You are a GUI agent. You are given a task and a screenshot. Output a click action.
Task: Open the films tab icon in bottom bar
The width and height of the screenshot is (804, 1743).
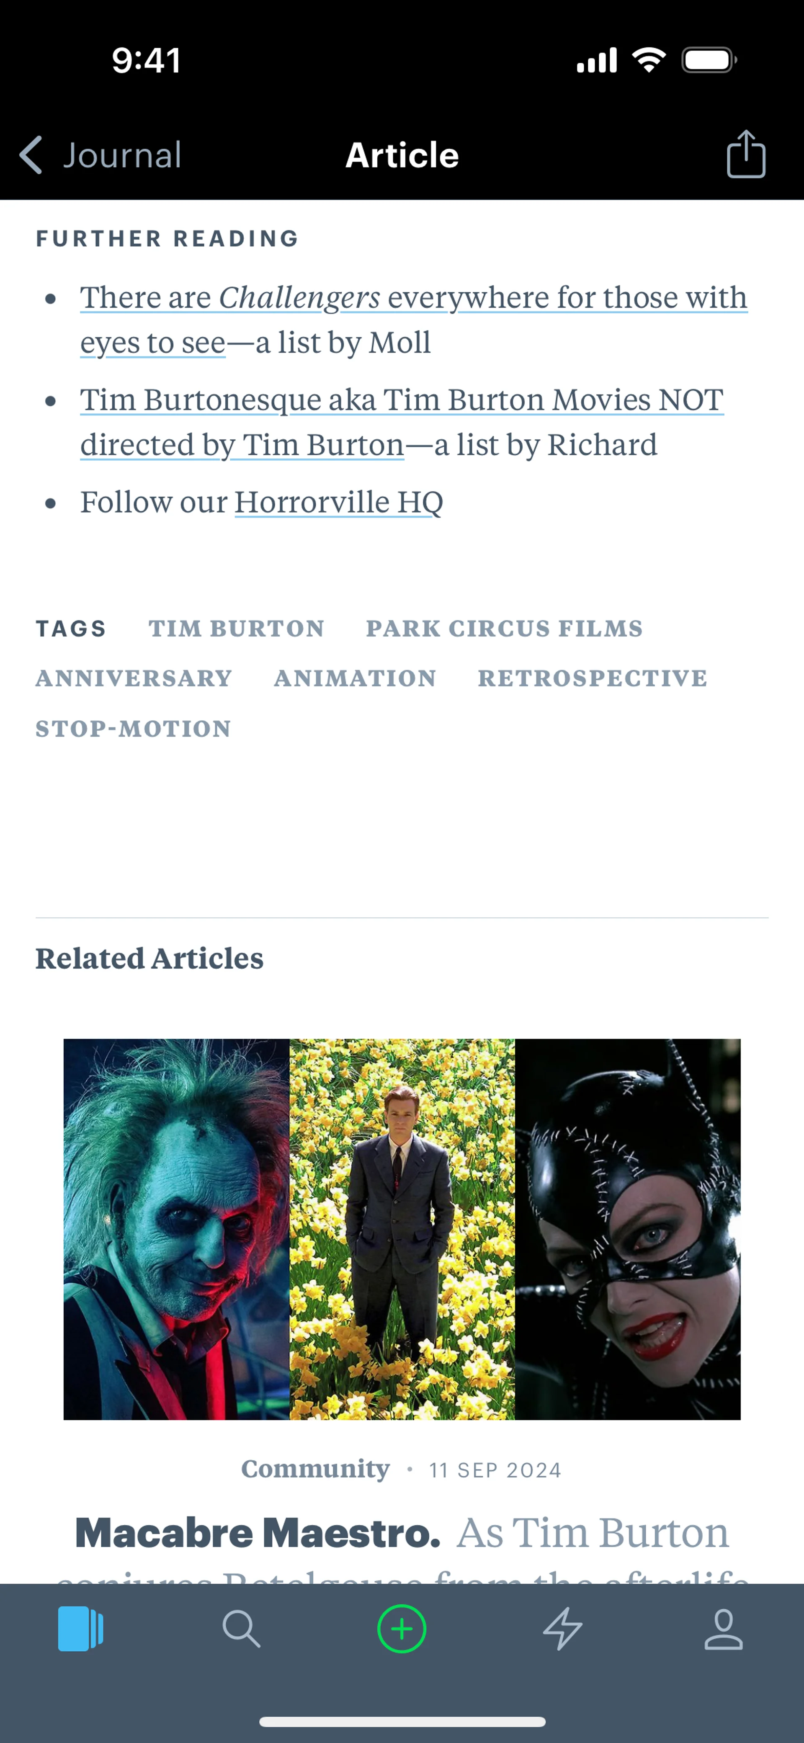(x=80, y=1629)
